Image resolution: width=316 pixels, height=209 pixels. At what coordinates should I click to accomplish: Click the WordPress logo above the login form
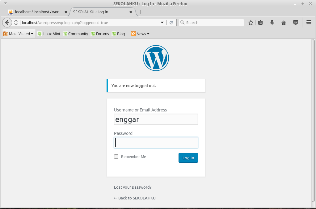pyautogui.click(x=156, y=58)
